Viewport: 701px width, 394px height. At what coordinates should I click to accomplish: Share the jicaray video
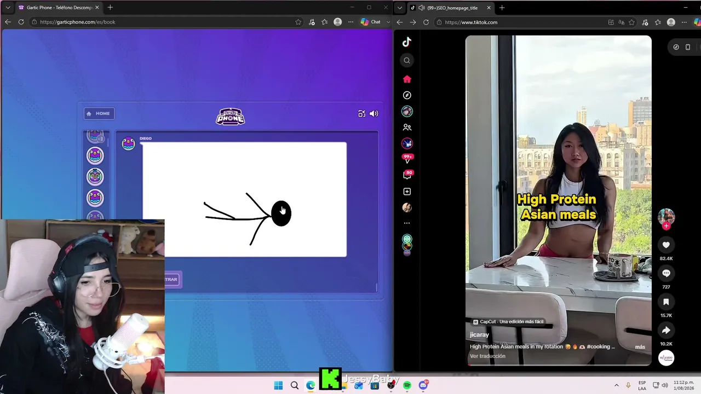(666, 330)
